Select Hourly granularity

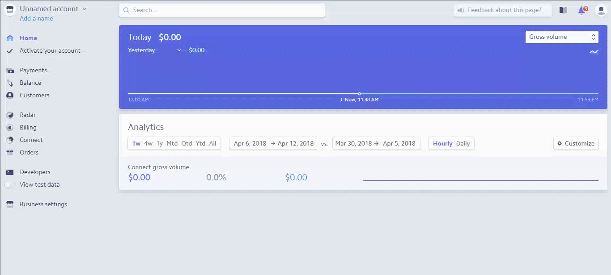[x=443, y=143]
